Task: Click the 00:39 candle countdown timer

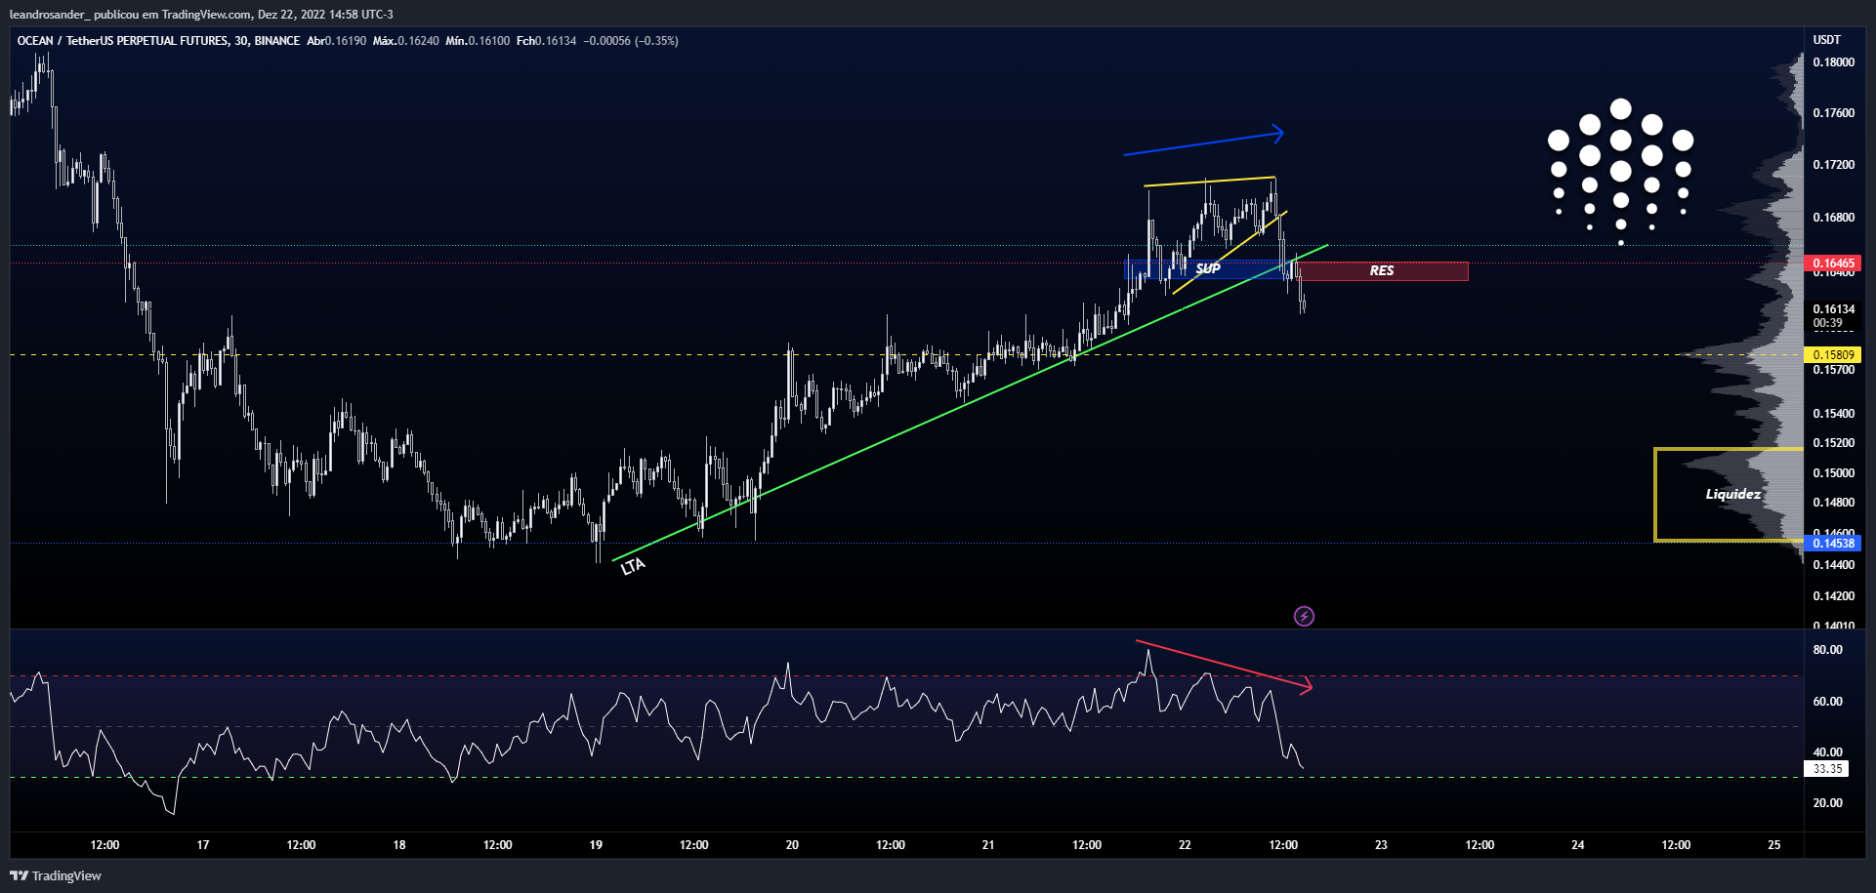Action: pos(1827,323)
